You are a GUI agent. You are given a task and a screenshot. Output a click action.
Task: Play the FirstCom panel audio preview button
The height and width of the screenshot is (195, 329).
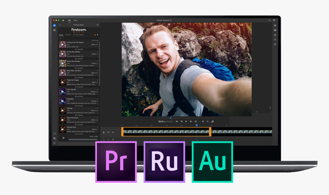click(x=64, y=138)
